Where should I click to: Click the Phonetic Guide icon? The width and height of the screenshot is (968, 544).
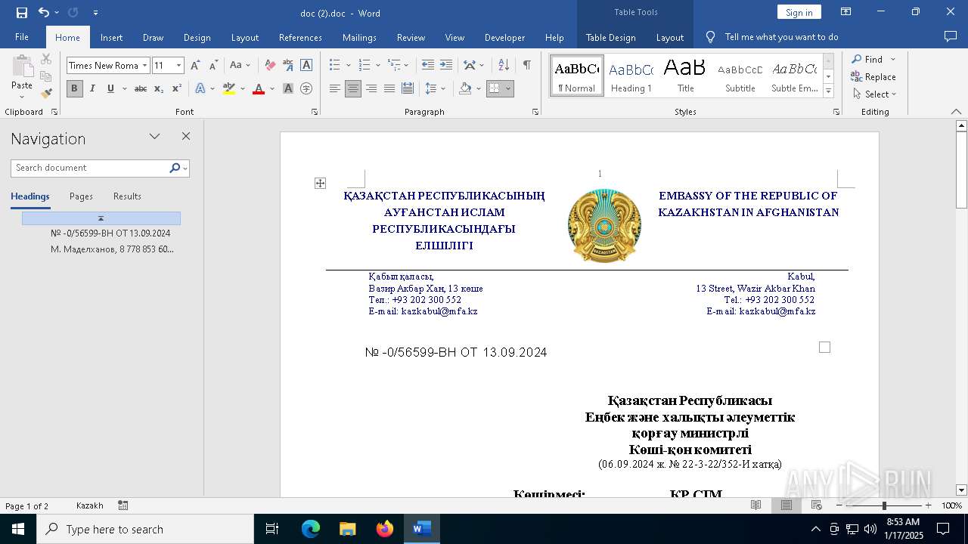point(288,66)
